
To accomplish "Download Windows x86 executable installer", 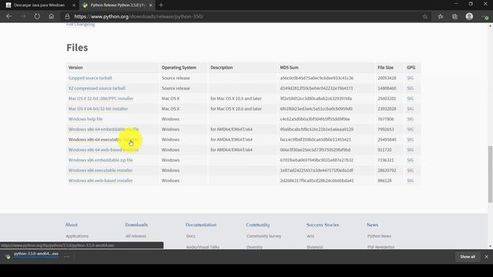I will (100, 170).
